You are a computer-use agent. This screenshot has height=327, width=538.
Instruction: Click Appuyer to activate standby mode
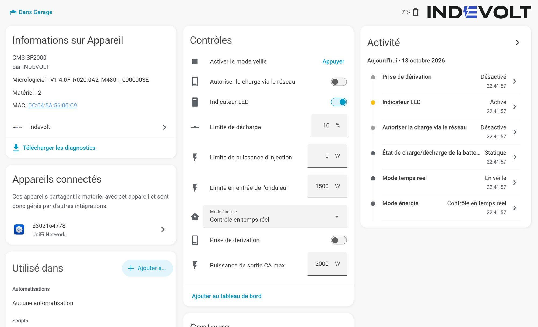pos(333,61)
